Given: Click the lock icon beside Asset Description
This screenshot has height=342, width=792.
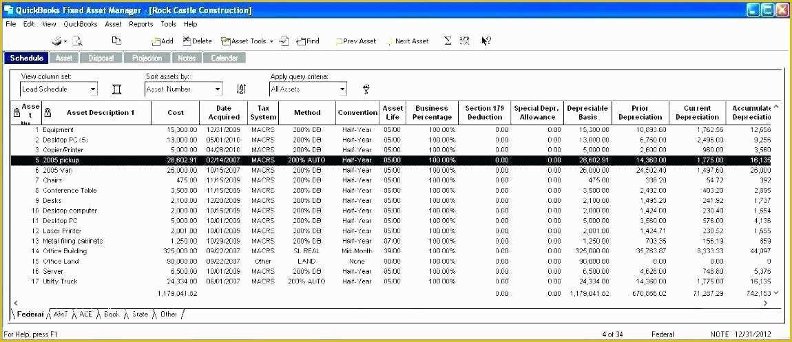Looking at the screenshot, I should point(48,113).
